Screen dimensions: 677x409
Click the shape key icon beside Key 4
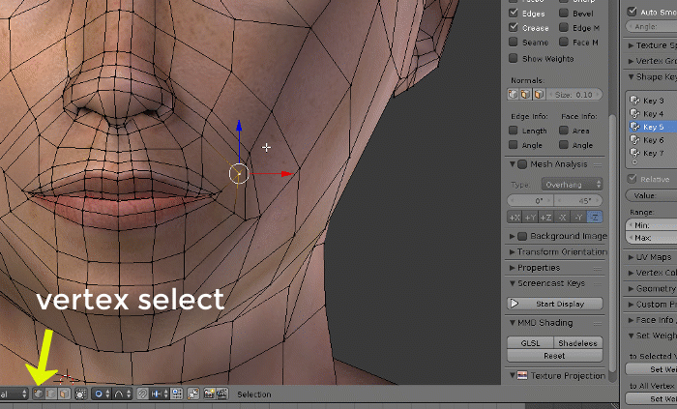pyautogui.click(x=634, y=113)
